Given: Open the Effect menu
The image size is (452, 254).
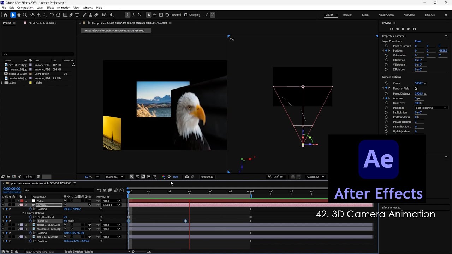Looking at the screenshot, I should tap(50, 8).
